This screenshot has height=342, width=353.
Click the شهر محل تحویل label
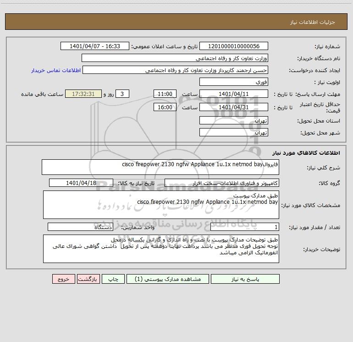[320, 133]
